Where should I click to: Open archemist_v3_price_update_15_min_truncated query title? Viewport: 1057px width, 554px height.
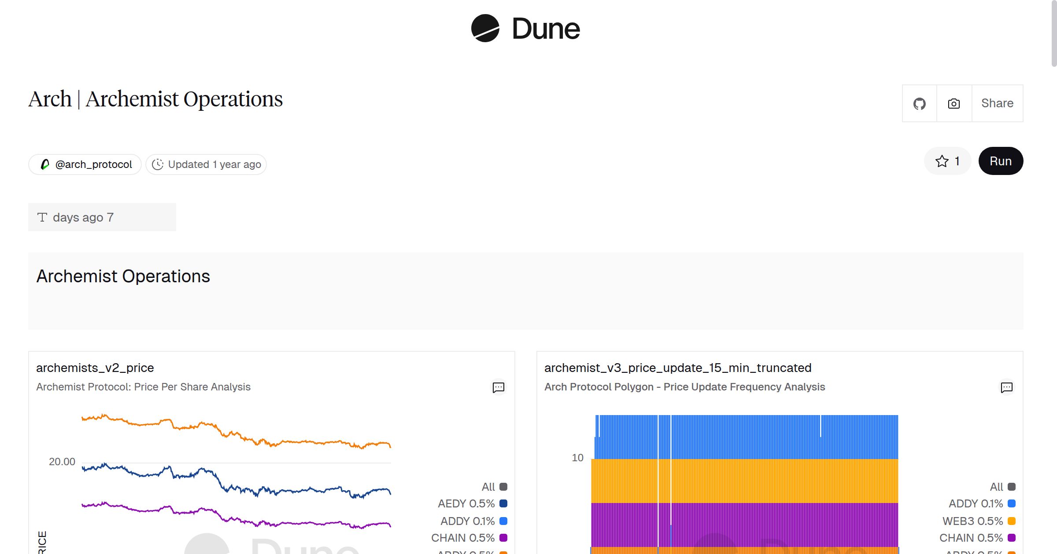(x=677, y=368)
